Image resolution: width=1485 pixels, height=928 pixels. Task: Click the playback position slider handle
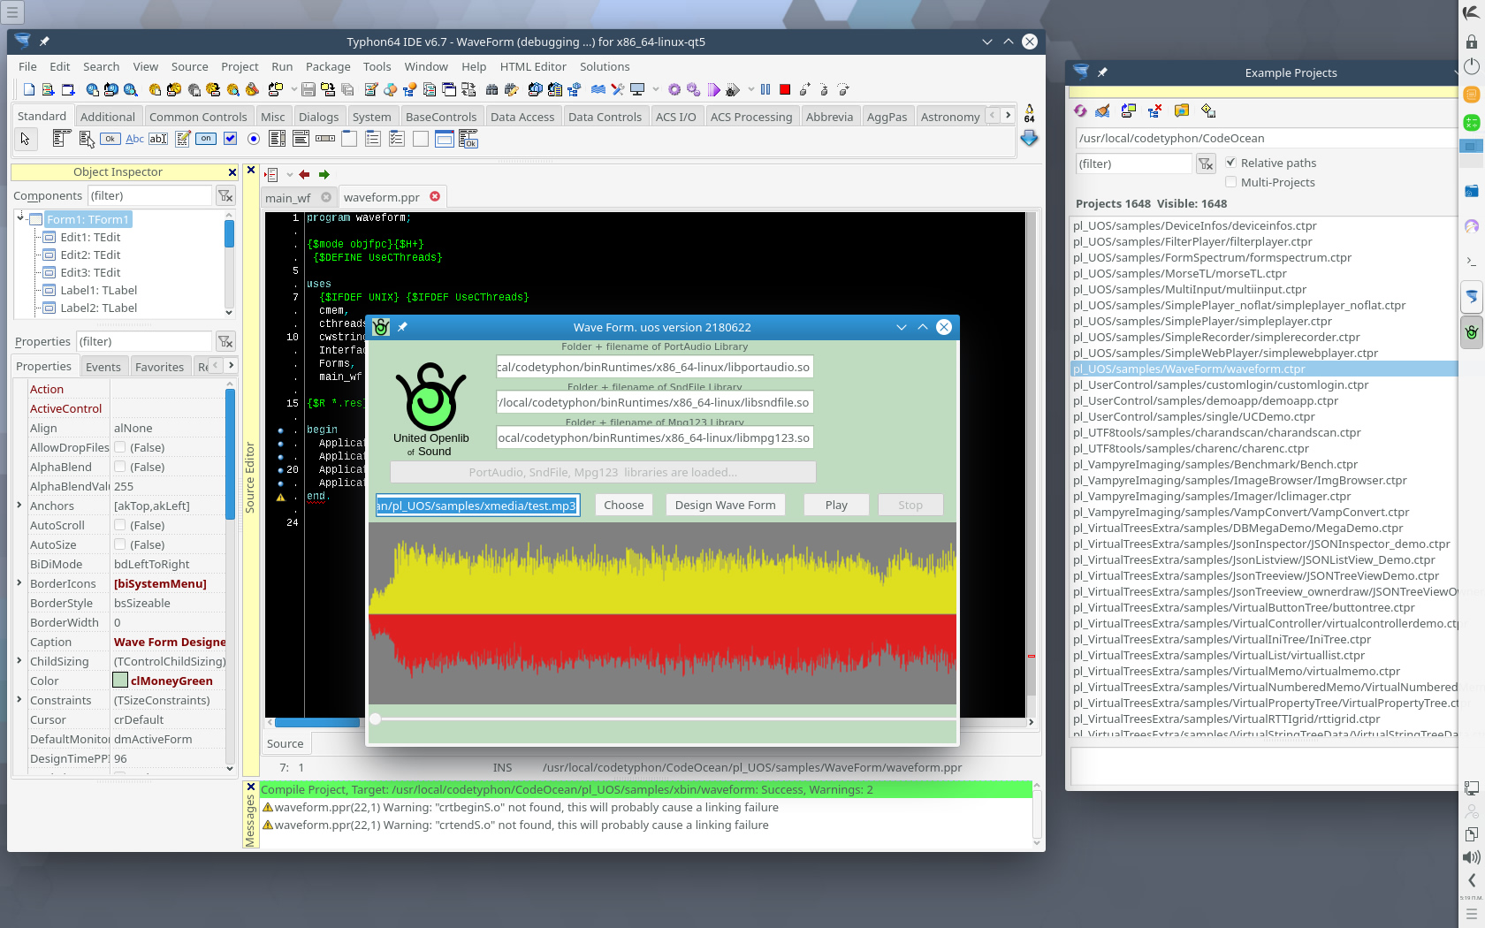pyautogui.click(x=376, y=719)
